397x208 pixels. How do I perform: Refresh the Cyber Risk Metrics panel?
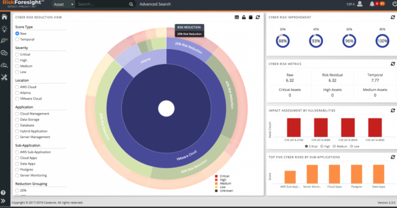click(393, 64)
